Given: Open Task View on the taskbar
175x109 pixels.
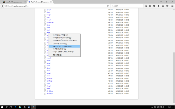Looking at the screenshot, I should point(11,107).
